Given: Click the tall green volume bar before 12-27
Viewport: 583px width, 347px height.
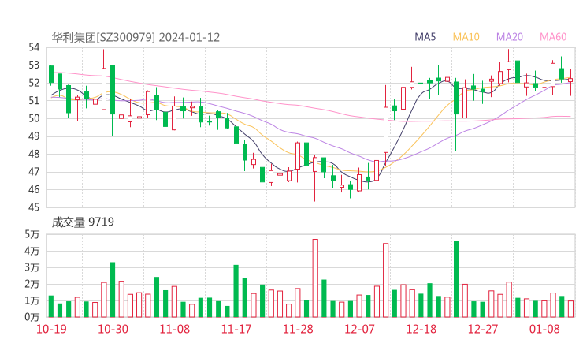Looking at the screenshot, I should 456,279.
